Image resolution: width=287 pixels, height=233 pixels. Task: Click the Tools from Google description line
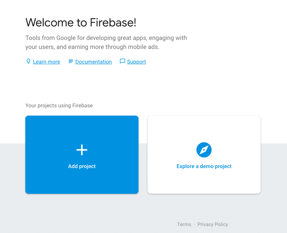(106, 38)
